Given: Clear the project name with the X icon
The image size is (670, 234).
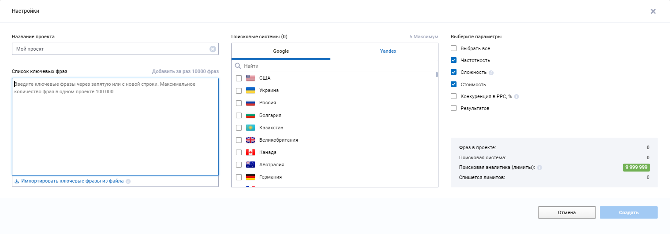Looking at the screenshot, I should pyautogui.click(x=213, y=49).
